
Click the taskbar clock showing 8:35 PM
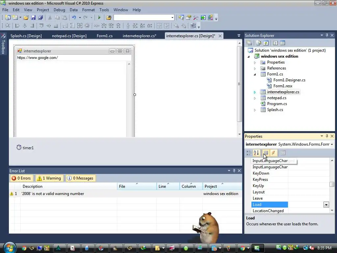[324, 248]
